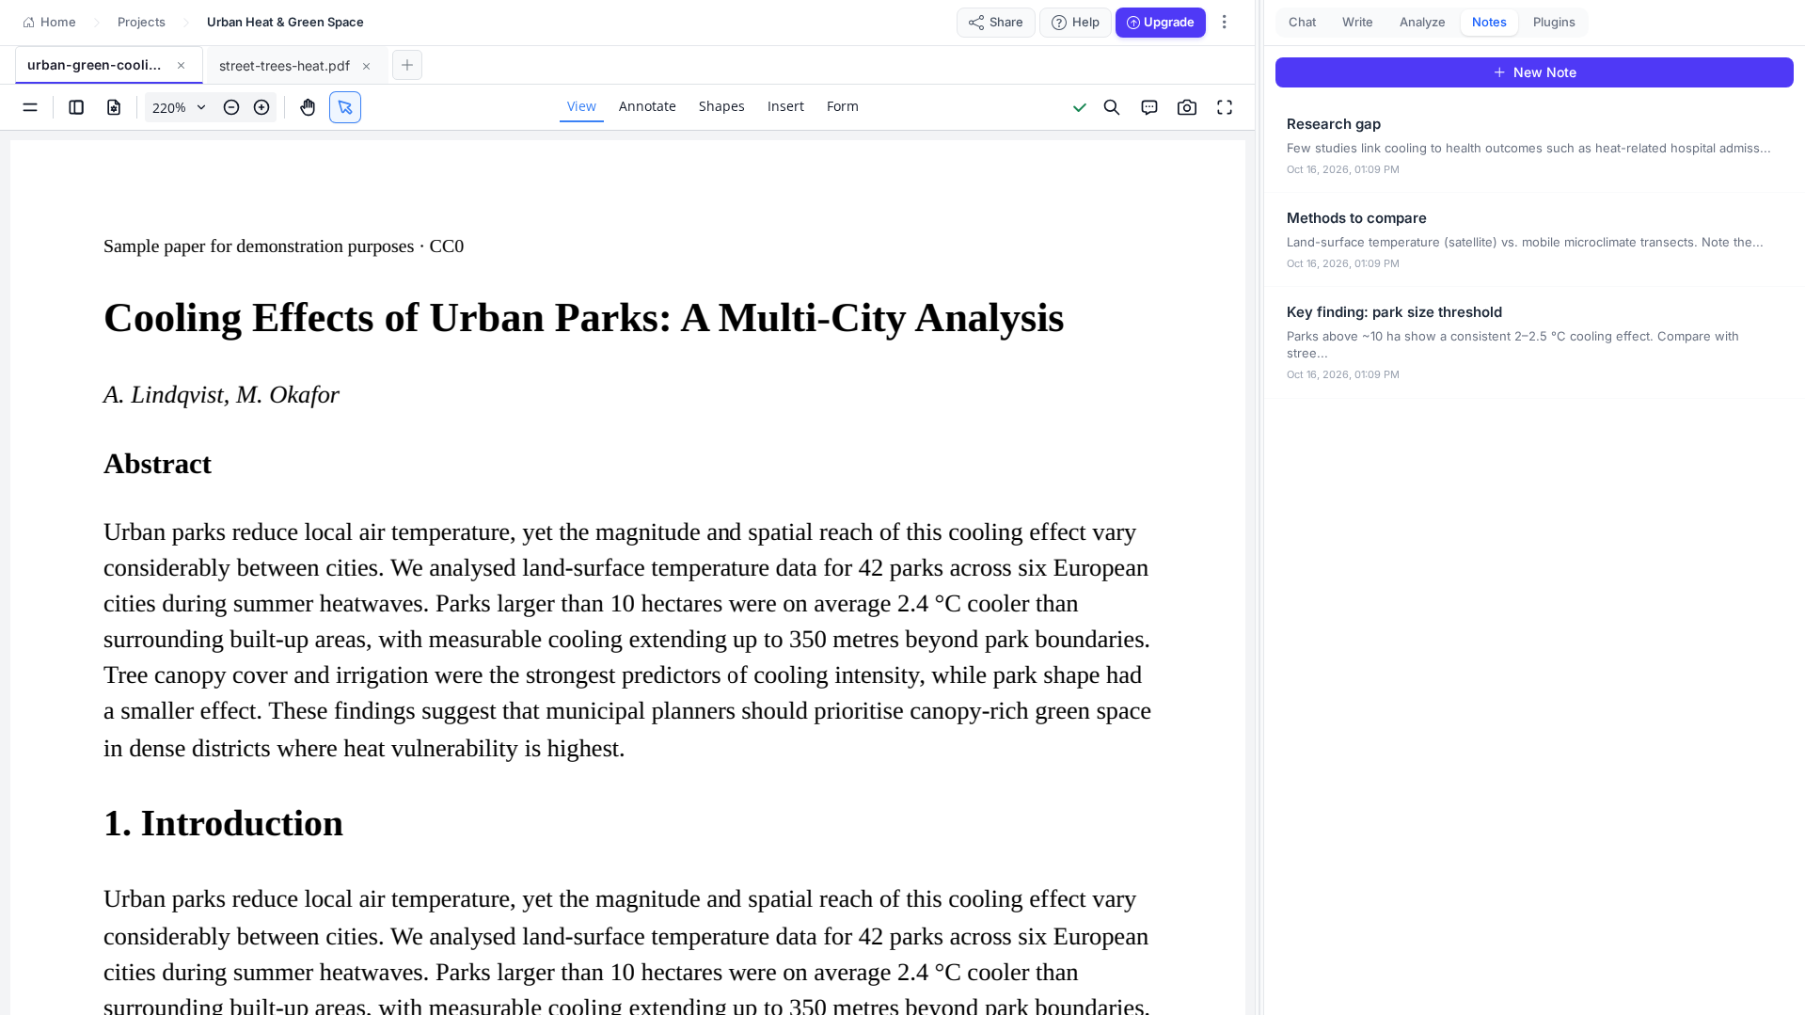Open the Plugins panel tab
1805x1015 pixels.
1554,22
